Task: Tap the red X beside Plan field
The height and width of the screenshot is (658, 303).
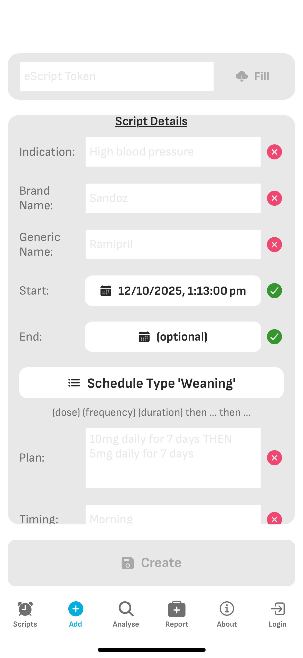Action: pyautogui.click(x=274, y=458)
